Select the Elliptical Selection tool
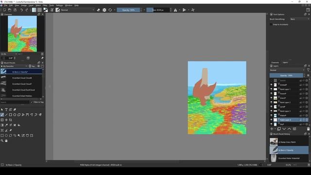This screenshot has width=311, height=175. (x=6, y=136)
